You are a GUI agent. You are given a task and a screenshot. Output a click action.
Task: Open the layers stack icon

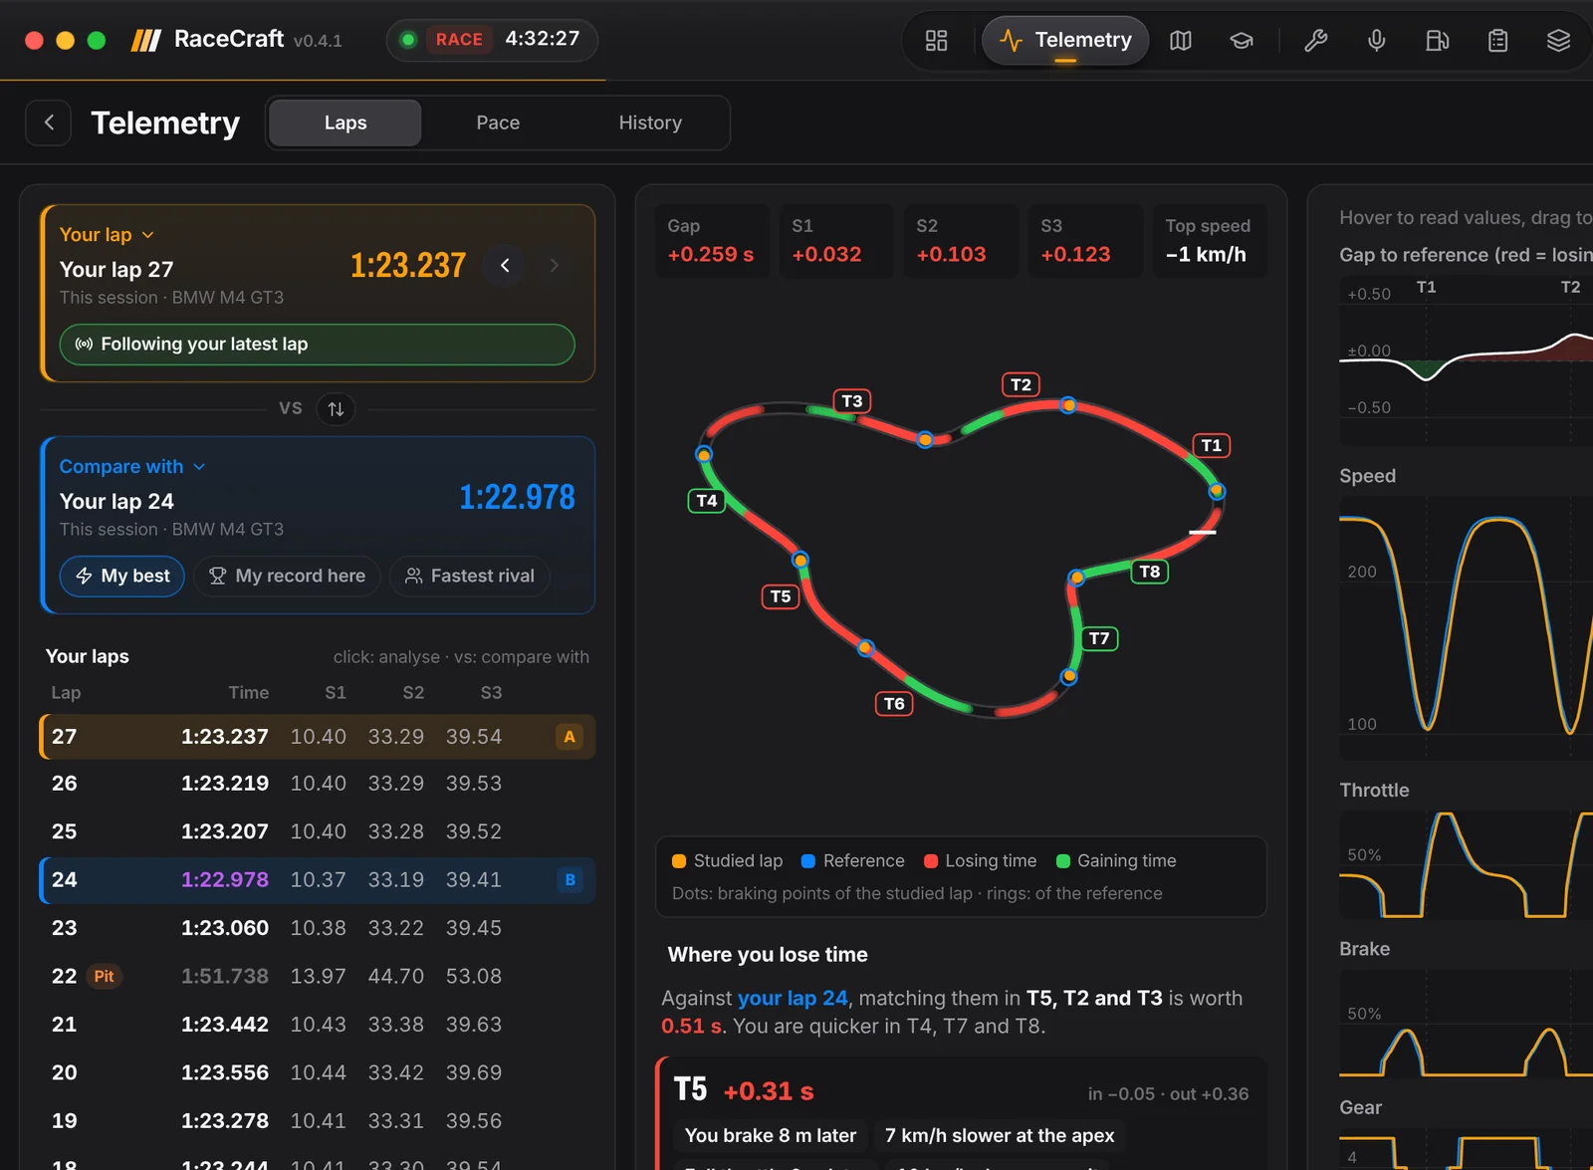pyautogui.click(x=1559, y=41)
